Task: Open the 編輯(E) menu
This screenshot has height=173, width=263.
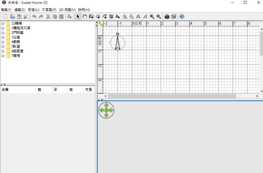Action: pos(20,10)
